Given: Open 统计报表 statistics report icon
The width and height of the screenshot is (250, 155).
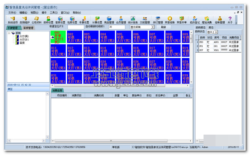Looking at the screenshot, I should pyautogui.click(x=133, y=20).
